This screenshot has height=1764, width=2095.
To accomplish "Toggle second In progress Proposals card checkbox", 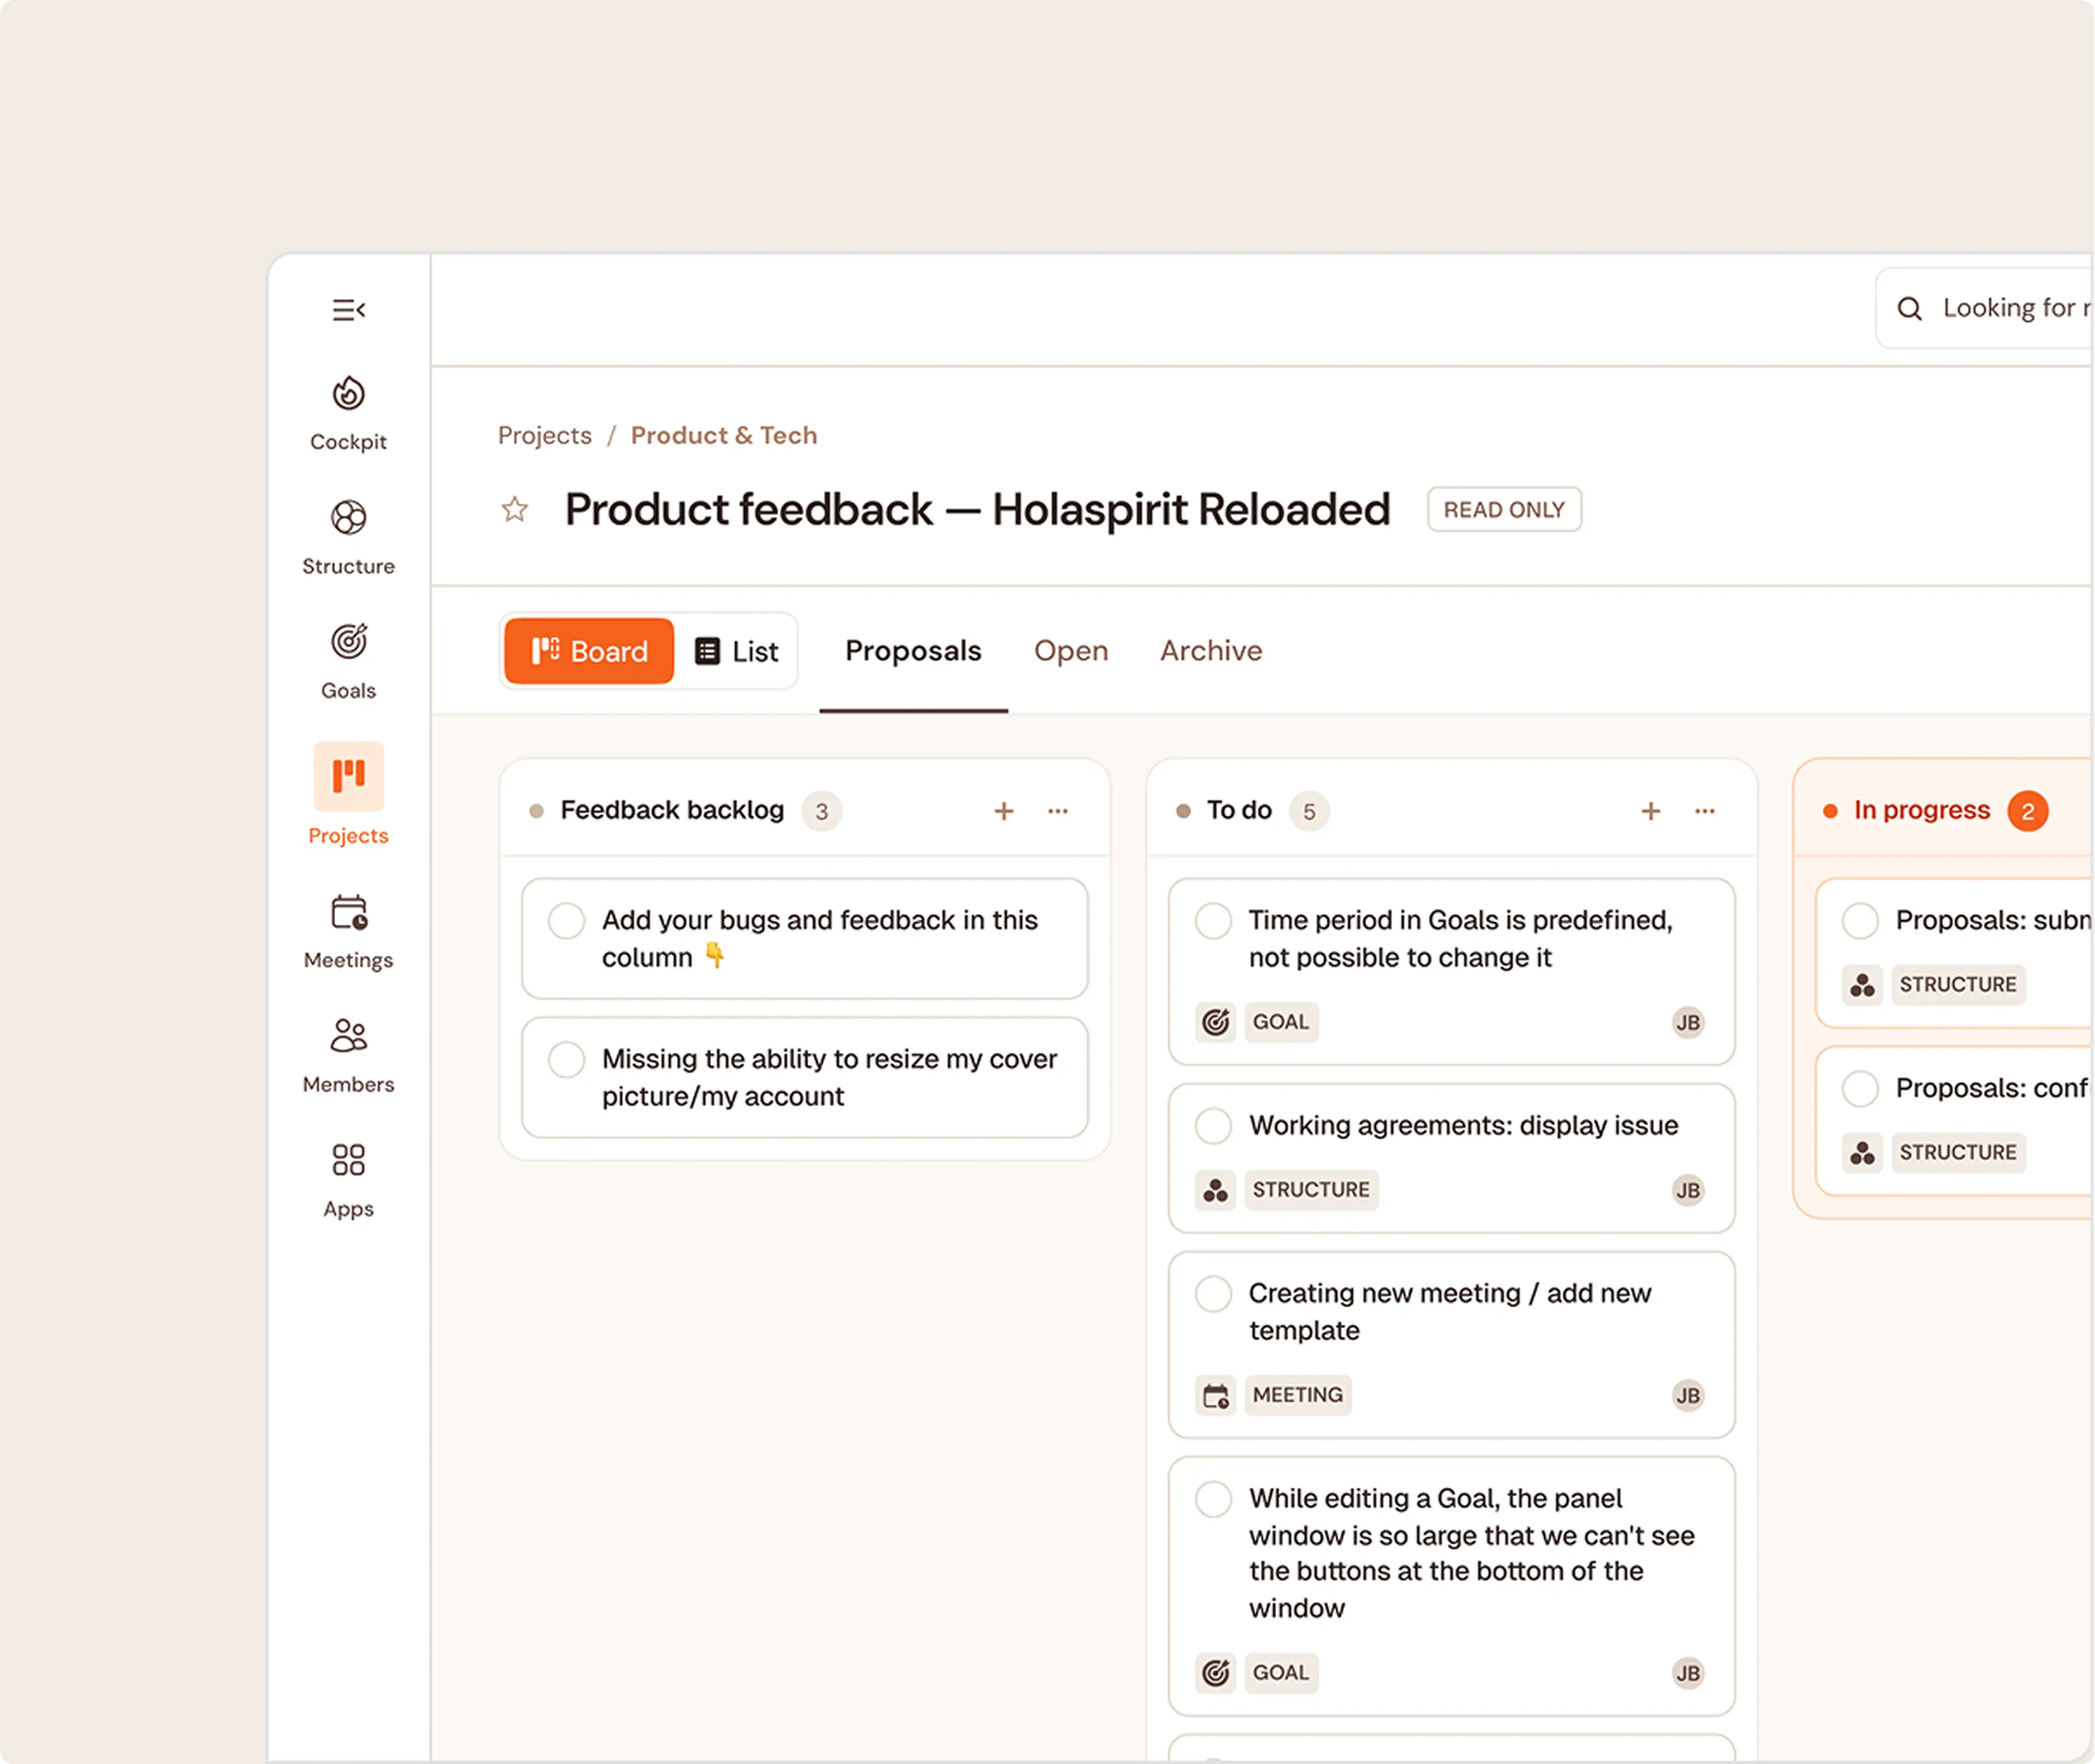I will click(1860, 1089).
